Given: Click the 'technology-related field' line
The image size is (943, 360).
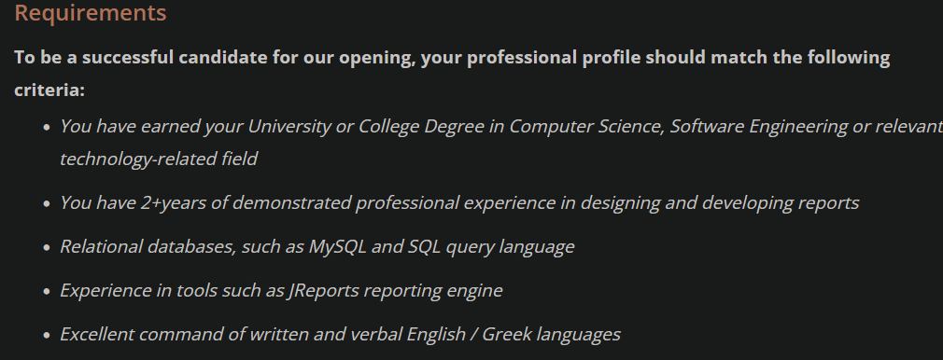Looking at the screenshot, I should click(x=159, y=159).
